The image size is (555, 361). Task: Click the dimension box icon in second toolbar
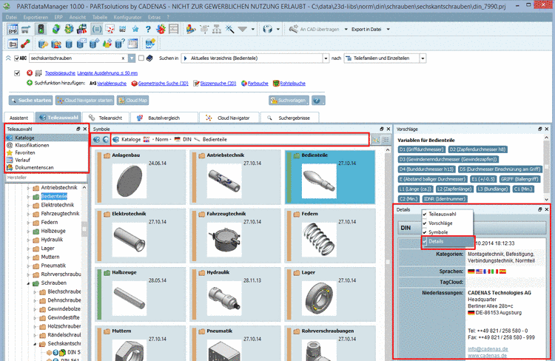13,44
